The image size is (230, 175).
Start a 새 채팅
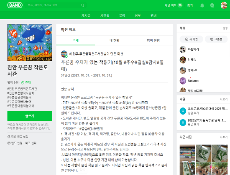click(x=192, y=39)
